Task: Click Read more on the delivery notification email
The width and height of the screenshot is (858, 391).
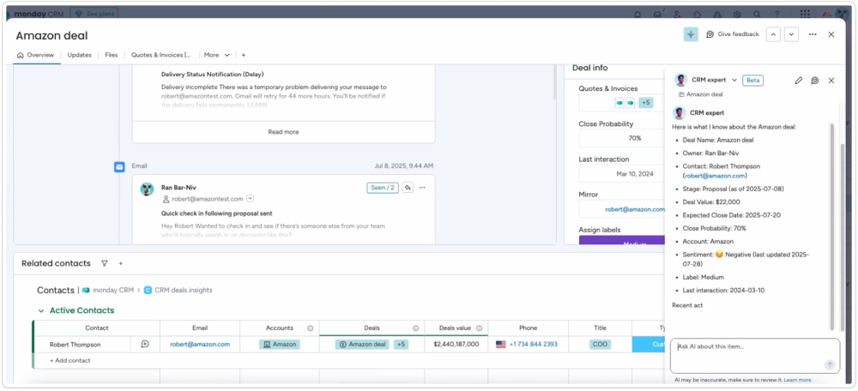Action: 283,132
